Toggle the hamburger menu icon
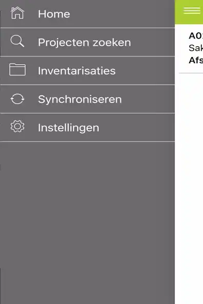 pos(192,10)
